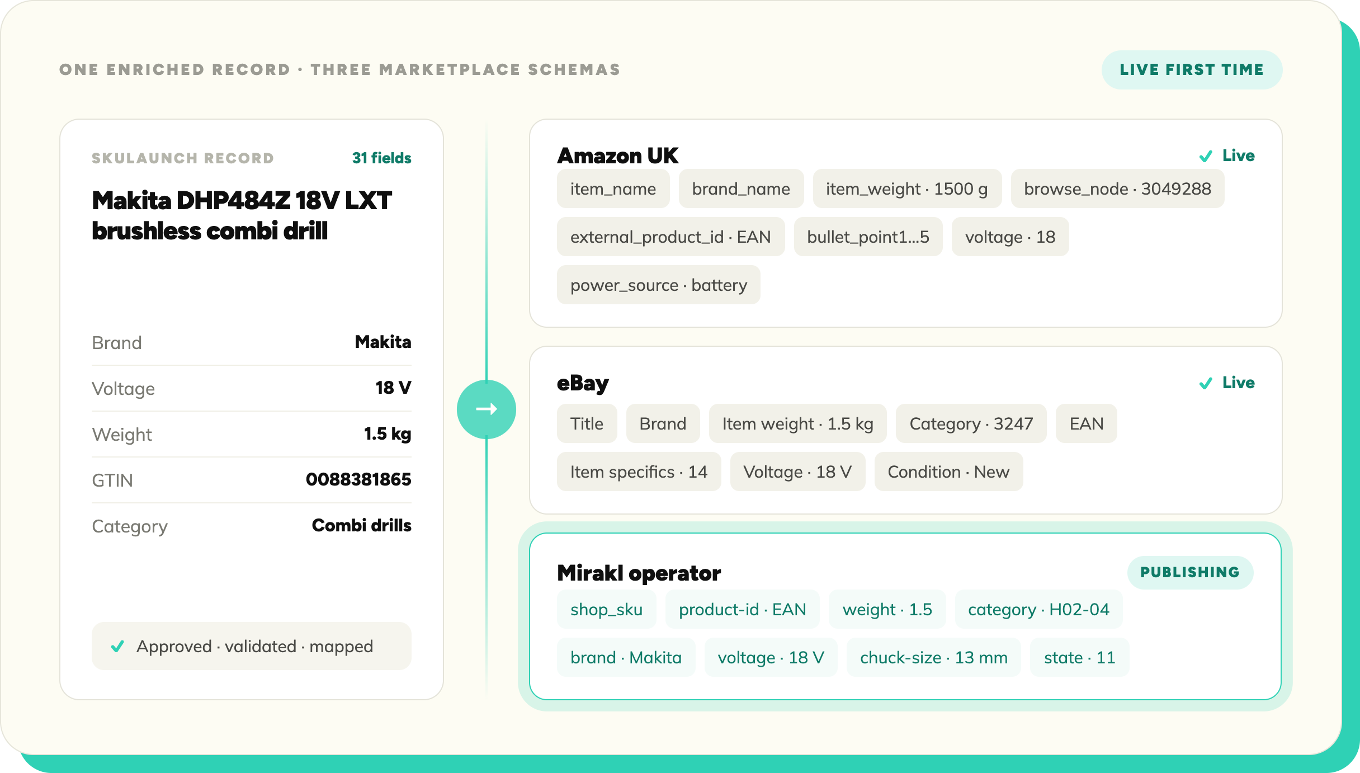This screenshot has height=773, width=1360.
Task: Click the checkmark in Approved validated mapped
Action: (x=117, y=647)
